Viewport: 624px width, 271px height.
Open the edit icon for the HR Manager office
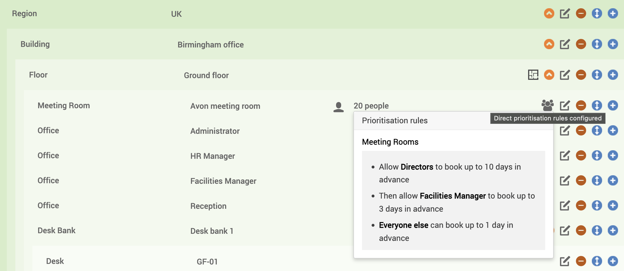pyautogui.click(x=565, y=155)
